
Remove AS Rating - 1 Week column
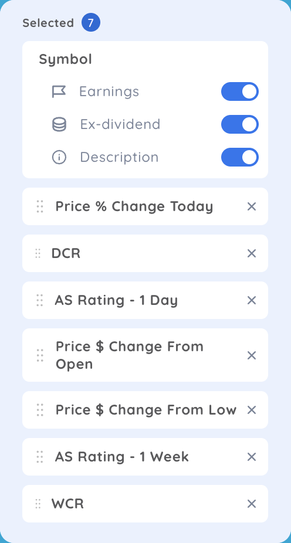[252, 457]
